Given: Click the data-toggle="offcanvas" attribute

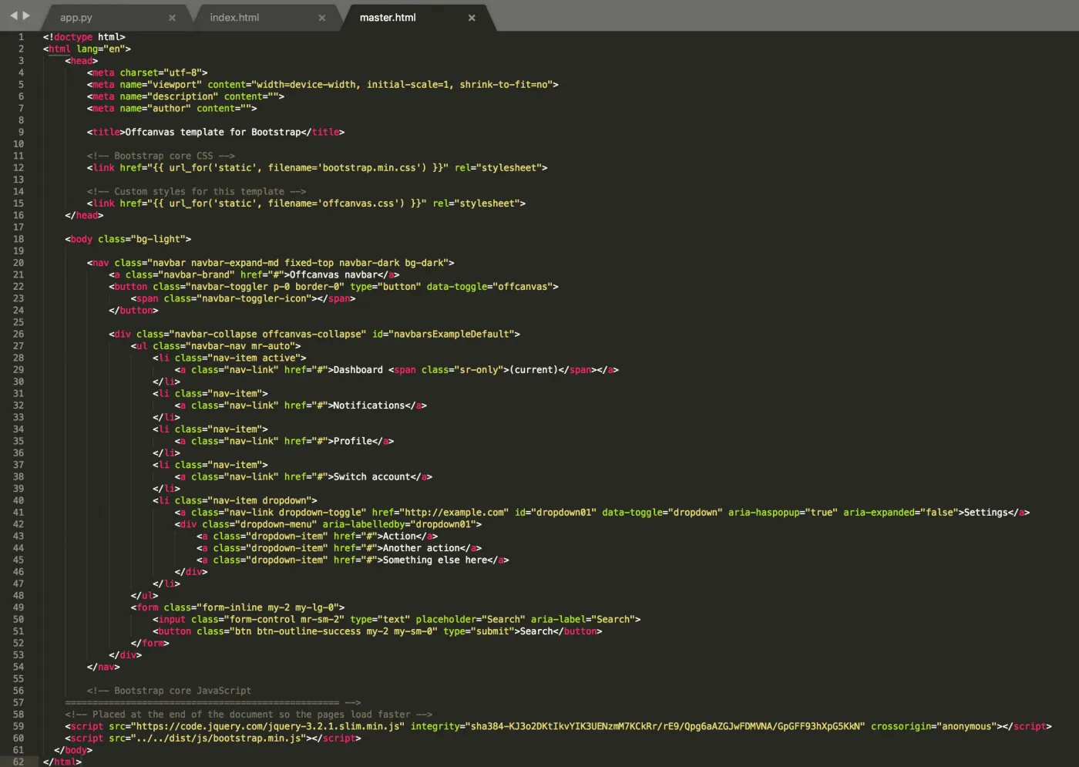Looking at the screenshot, I should [489, 287].
